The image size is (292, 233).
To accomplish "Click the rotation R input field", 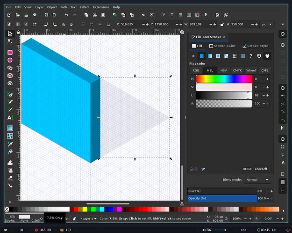I will 268,219.
